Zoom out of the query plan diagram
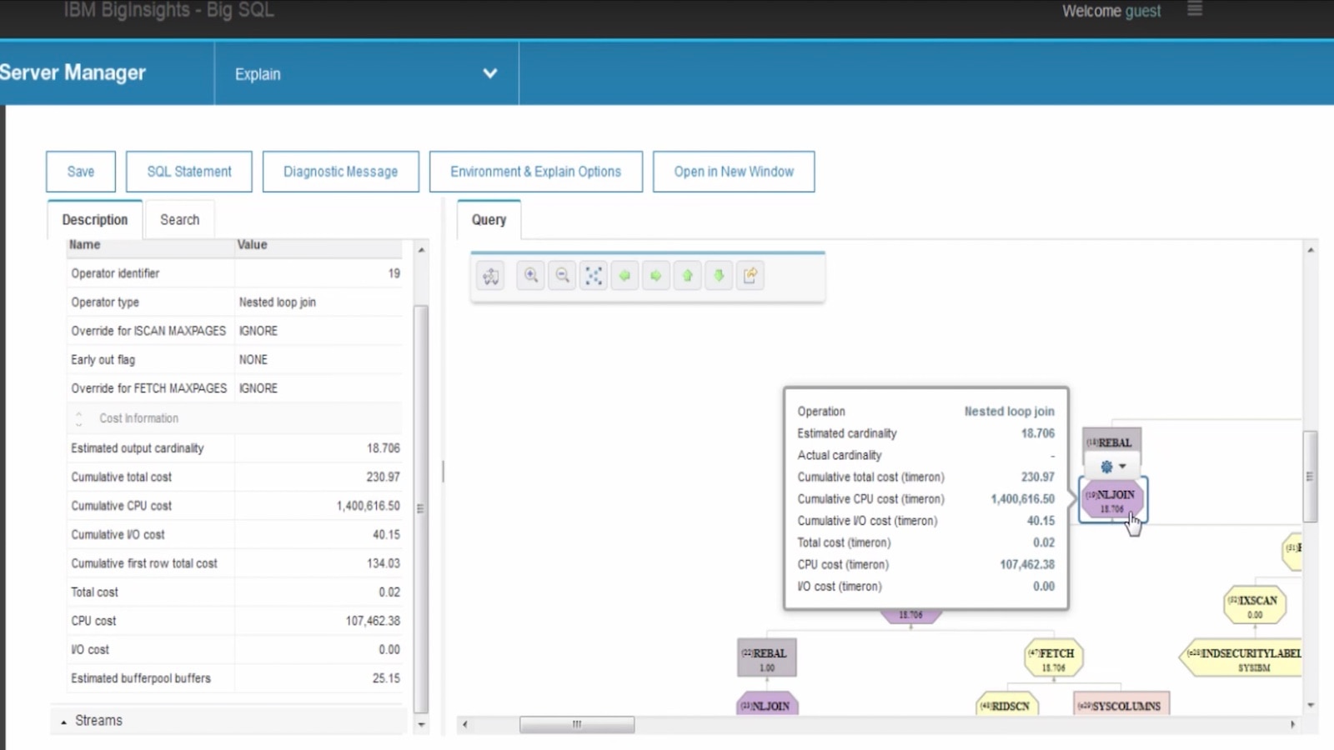Viewport: 1334px width, 750px height. [x=562, y=275]
